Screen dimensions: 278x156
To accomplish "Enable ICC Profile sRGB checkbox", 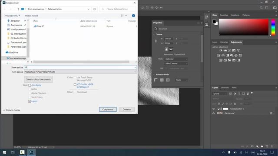I will click(75, 84).
